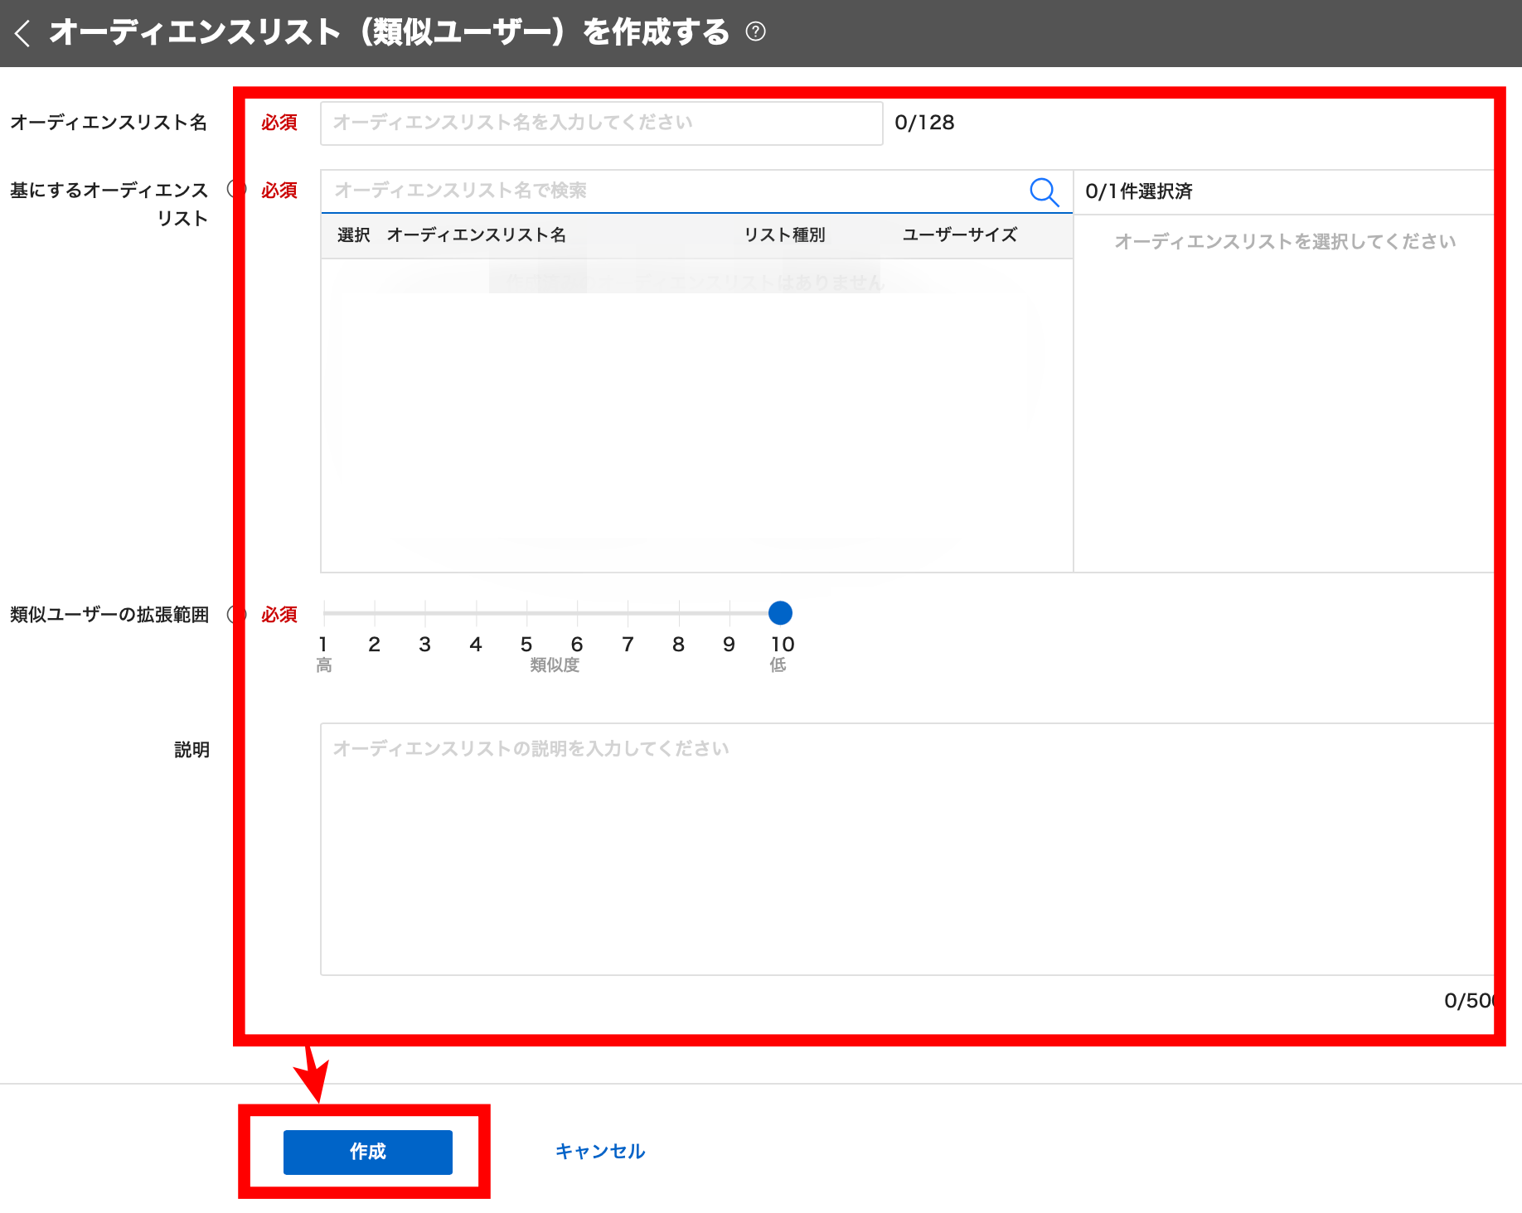Click the キャンセル link
Viewport: 1522px width, 1213px height.
[x=599, y=1152]
